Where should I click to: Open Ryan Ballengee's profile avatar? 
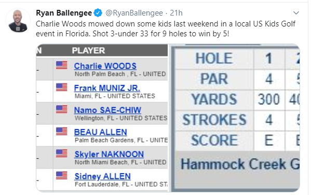click(x=18, y=20)
